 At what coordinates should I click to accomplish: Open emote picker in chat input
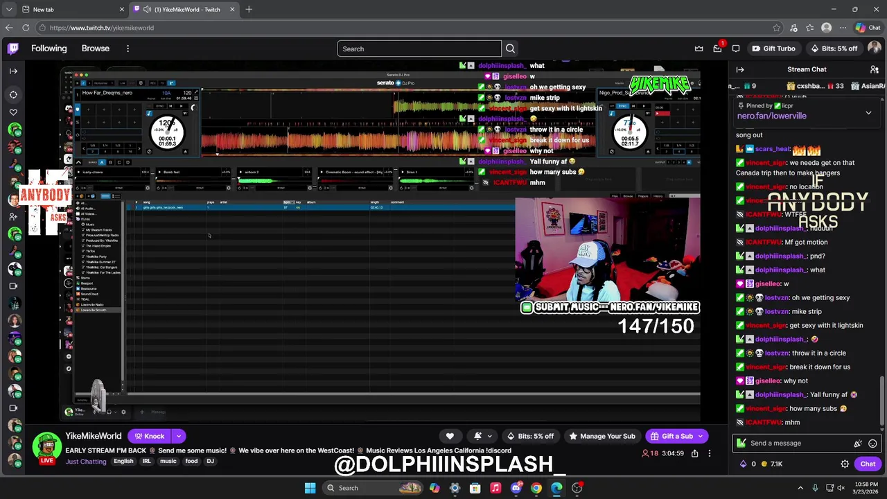[x=872, y=444]
